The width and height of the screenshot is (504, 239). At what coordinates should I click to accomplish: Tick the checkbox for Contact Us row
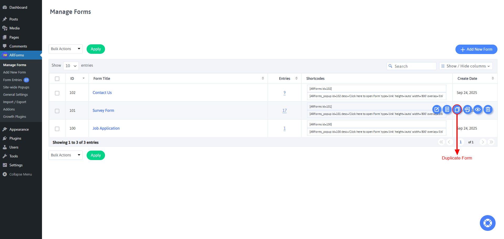[x=57, y=93]
